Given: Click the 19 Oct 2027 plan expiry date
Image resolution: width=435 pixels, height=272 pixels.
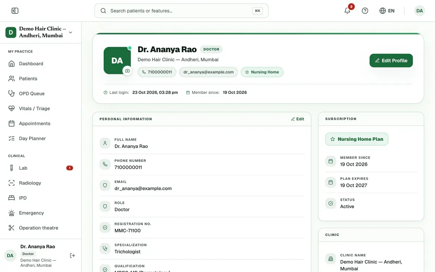Looking at the screenshot, I should point(353,185).
